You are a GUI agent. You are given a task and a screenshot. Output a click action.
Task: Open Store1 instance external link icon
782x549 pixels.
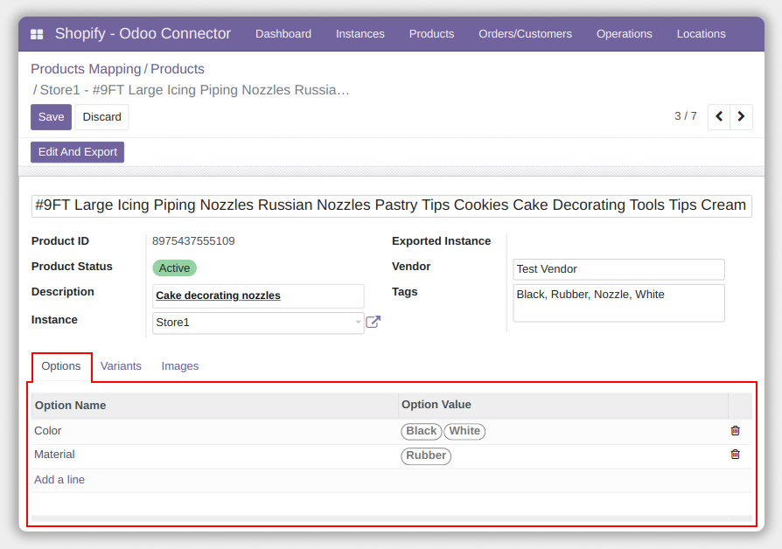pos(373,322)
